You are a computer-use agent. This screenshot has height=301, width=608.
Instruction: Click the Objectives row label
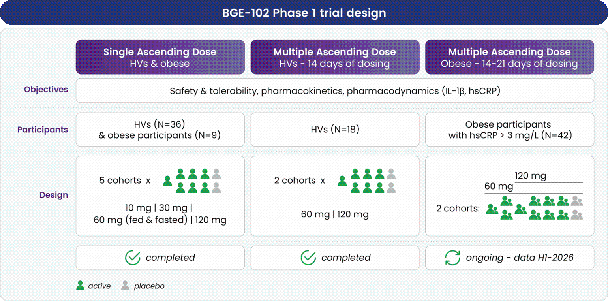(x=46, y=90)
